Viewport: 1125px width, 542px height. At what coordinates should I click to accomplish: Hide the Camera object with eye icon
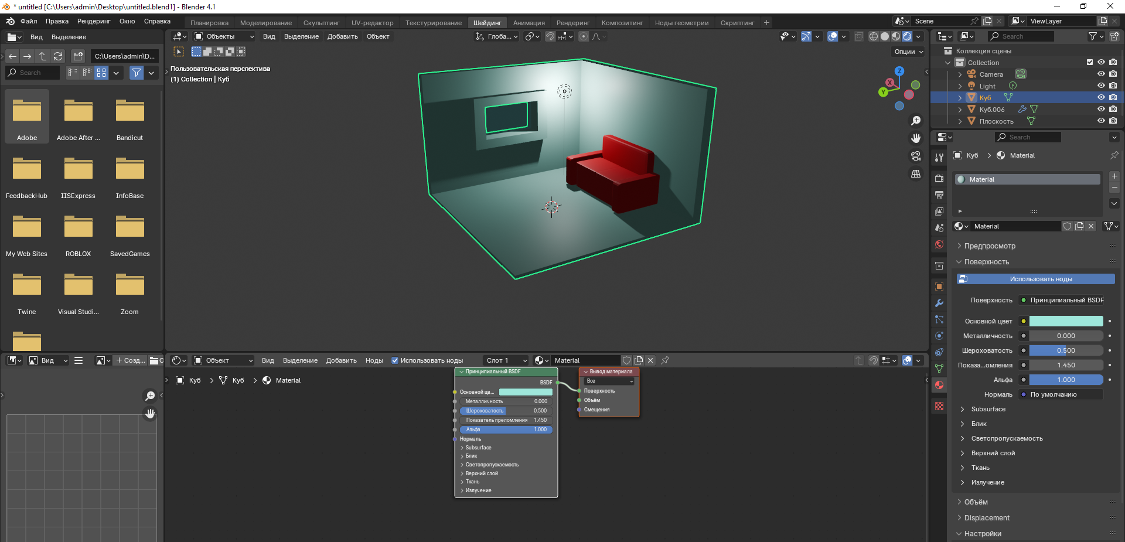(x=1101, y=74)
